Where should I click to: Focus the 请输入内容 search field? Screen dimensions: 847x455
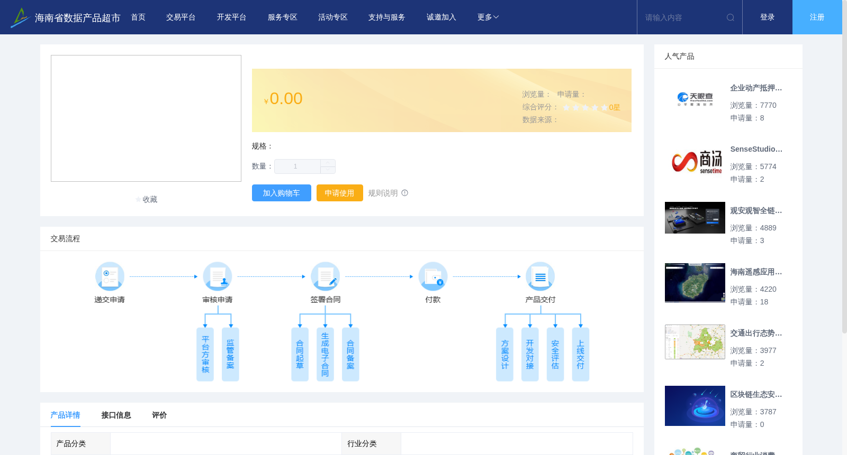(682, 17)
